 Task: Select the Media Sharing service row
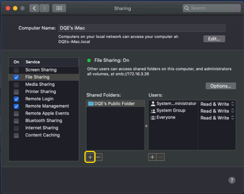coord(44,84)
